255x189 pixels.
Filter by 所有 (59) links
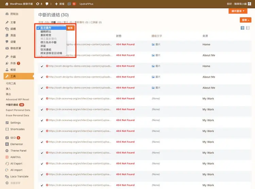coord(44,22)
